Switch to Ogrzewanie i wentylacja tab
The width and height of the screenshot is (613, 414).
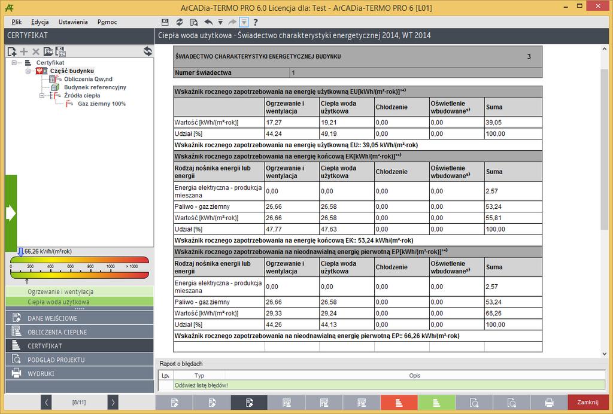click(x=80, y=291)
